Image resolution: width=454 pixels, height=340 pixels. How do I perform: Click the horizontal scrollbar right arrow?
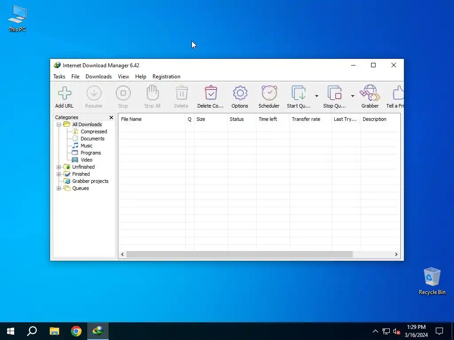(396, 255)
